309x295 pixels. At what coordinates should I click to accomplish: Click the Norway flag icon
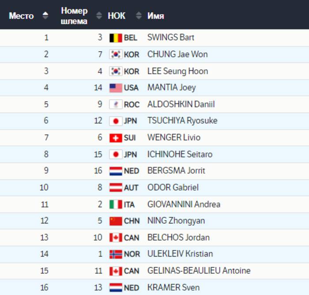[116, 254]
